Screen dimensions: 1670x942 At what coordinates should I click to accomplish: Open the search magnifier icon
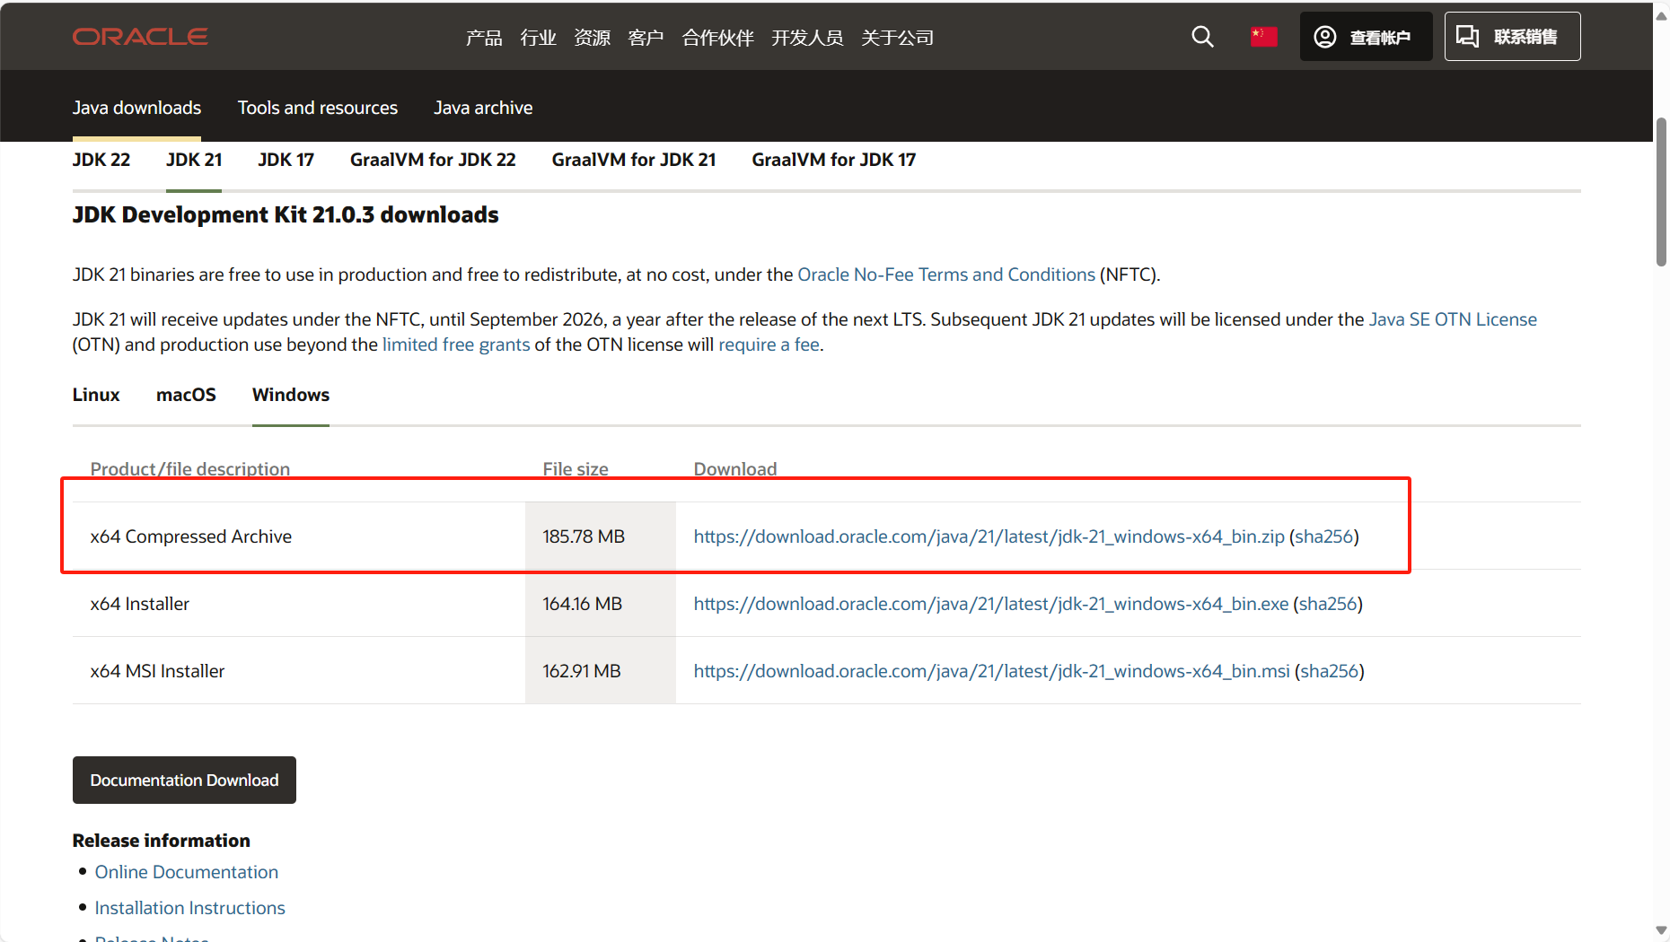tap(1202, 37)
